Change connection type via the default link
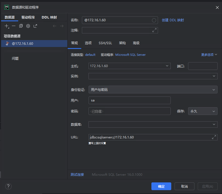Viewport: 222px width, 194px height. (90, 55)
